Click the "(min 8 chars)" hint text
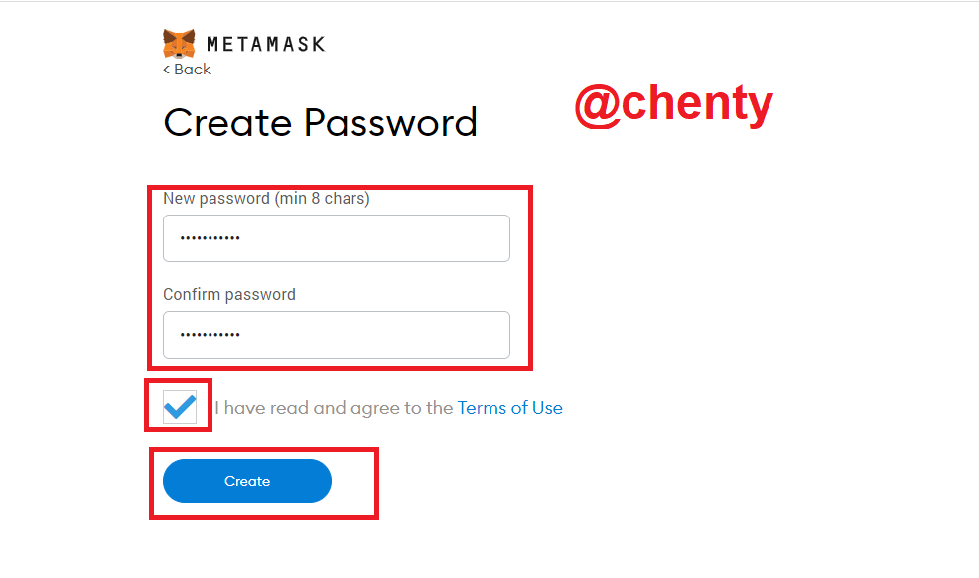Screen dimensions: 979x578 coord(322,199)
